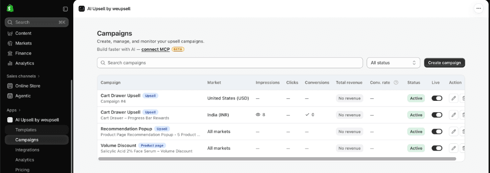The width and height of the screenshot is (490, 173).
Task: Edit Volume Discount campaign pencil icon
Action: [454, 148]
